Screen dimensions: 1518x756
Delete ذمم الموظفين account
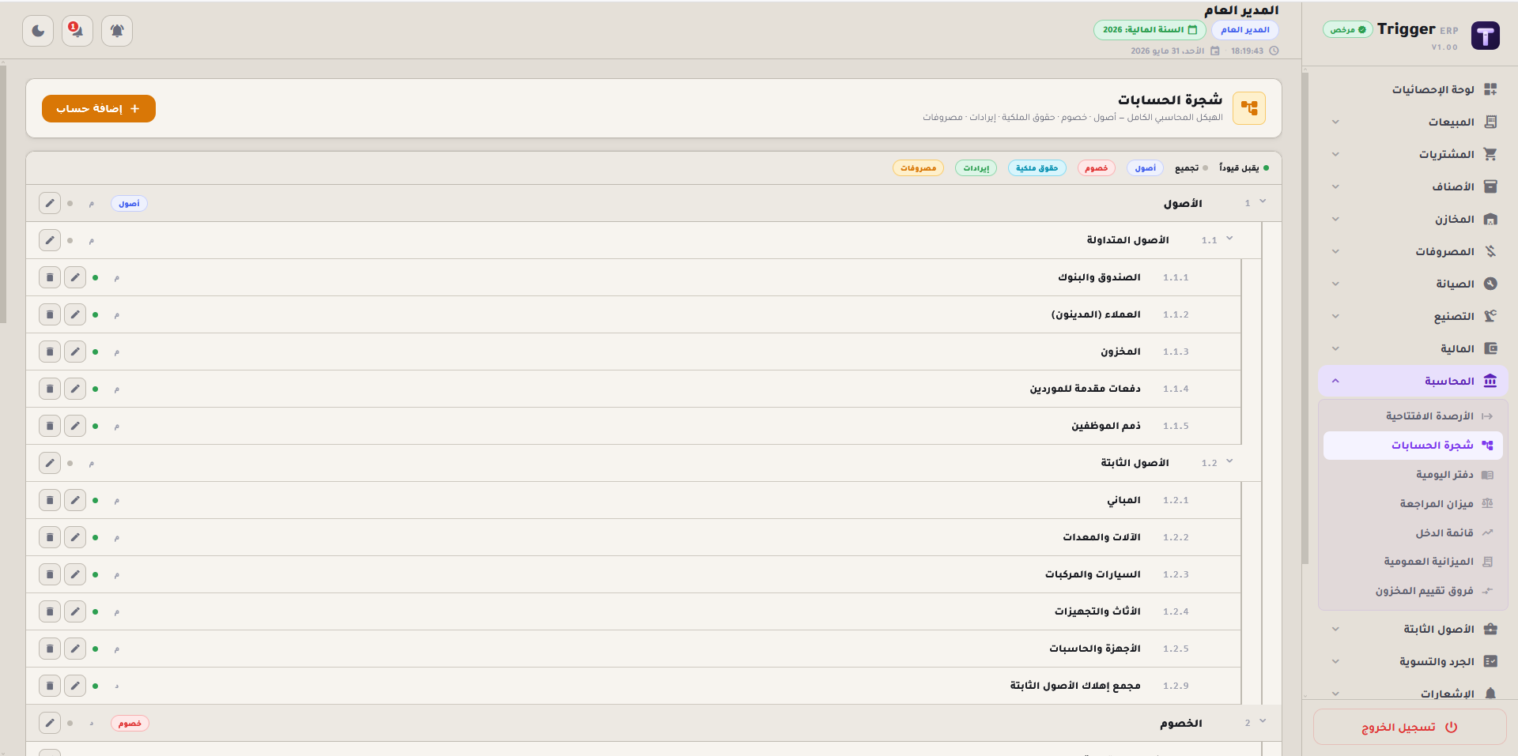50,426
